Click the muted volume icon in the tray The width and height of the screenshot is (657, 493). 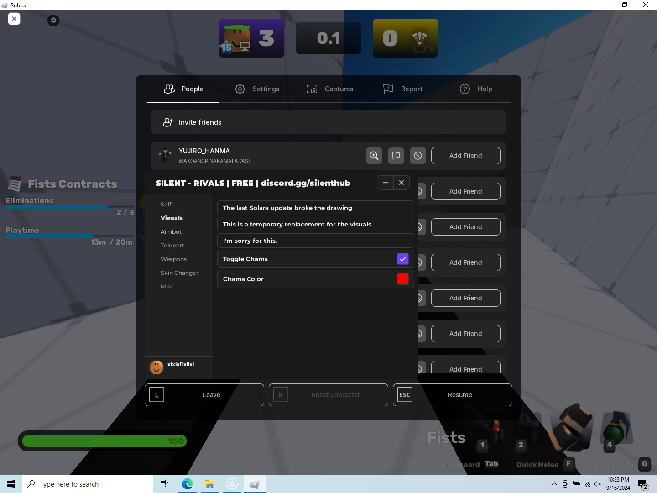(x=598, y=484)
